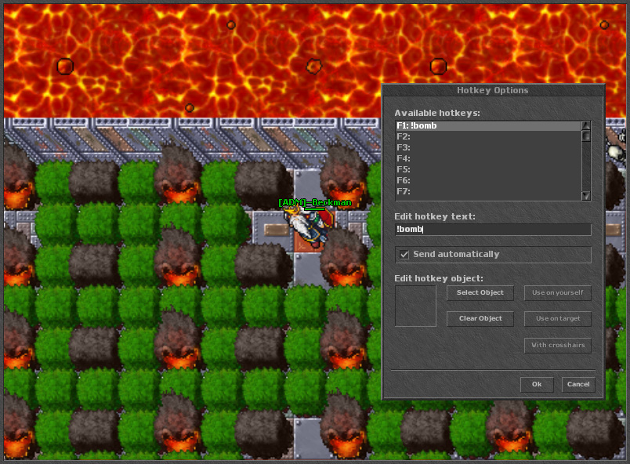Screen dimensions: 630x464
Task: Click the Hotkey Options title bar
Action: coord(492,90)
